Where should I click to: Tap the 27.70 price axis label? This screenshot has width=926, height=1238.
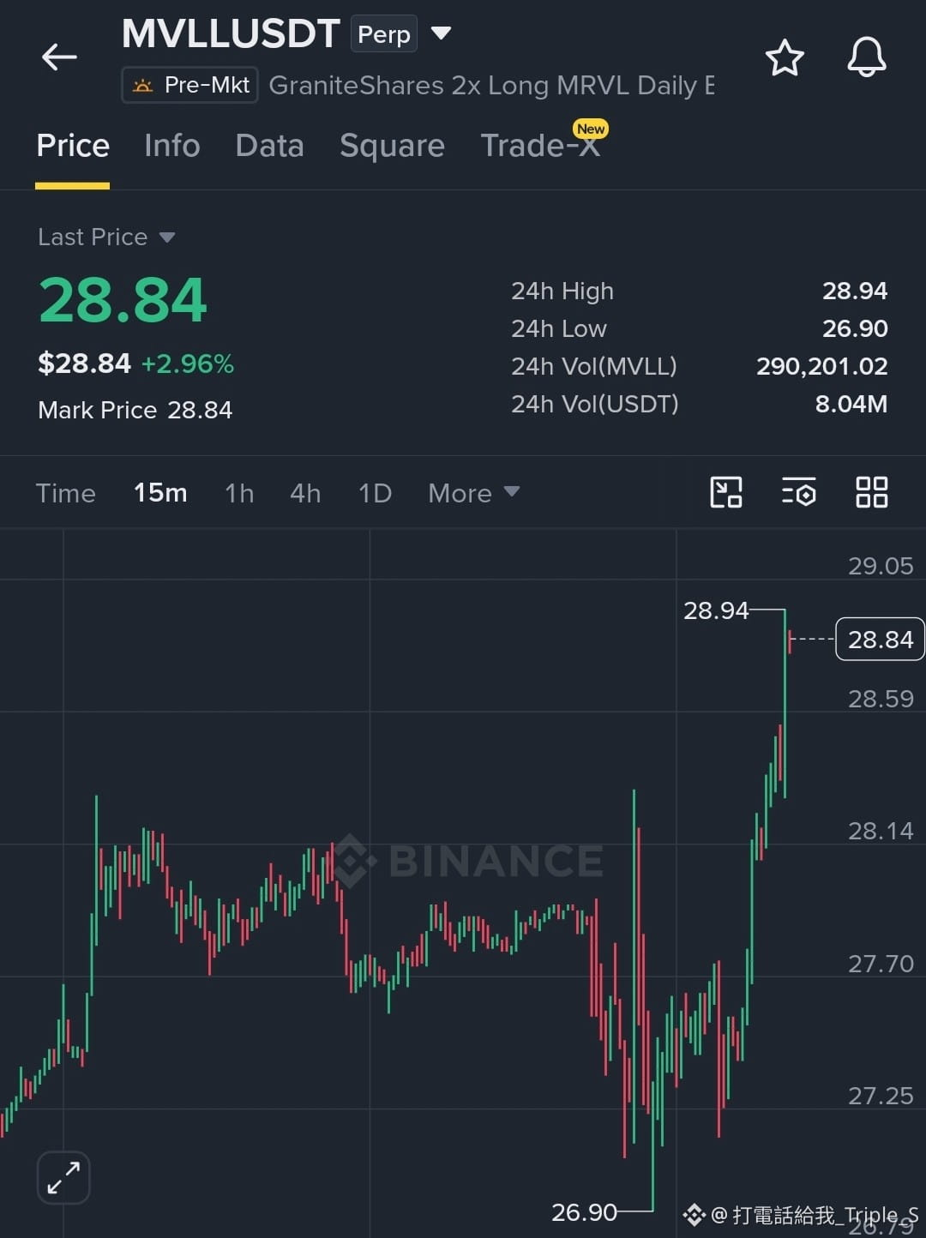point(881,964)
